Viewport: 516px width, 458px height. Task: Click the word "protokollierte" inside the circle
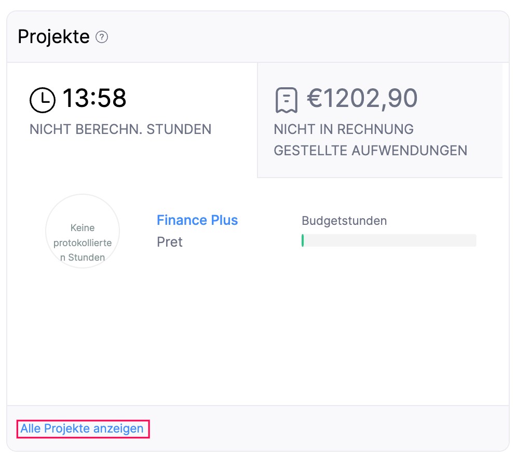coord(83,243)
